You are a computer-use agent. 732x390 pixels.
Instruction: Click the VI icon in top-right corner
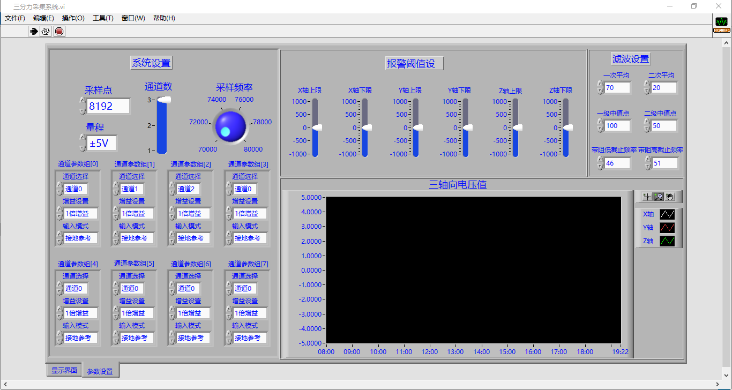[721, 25]
